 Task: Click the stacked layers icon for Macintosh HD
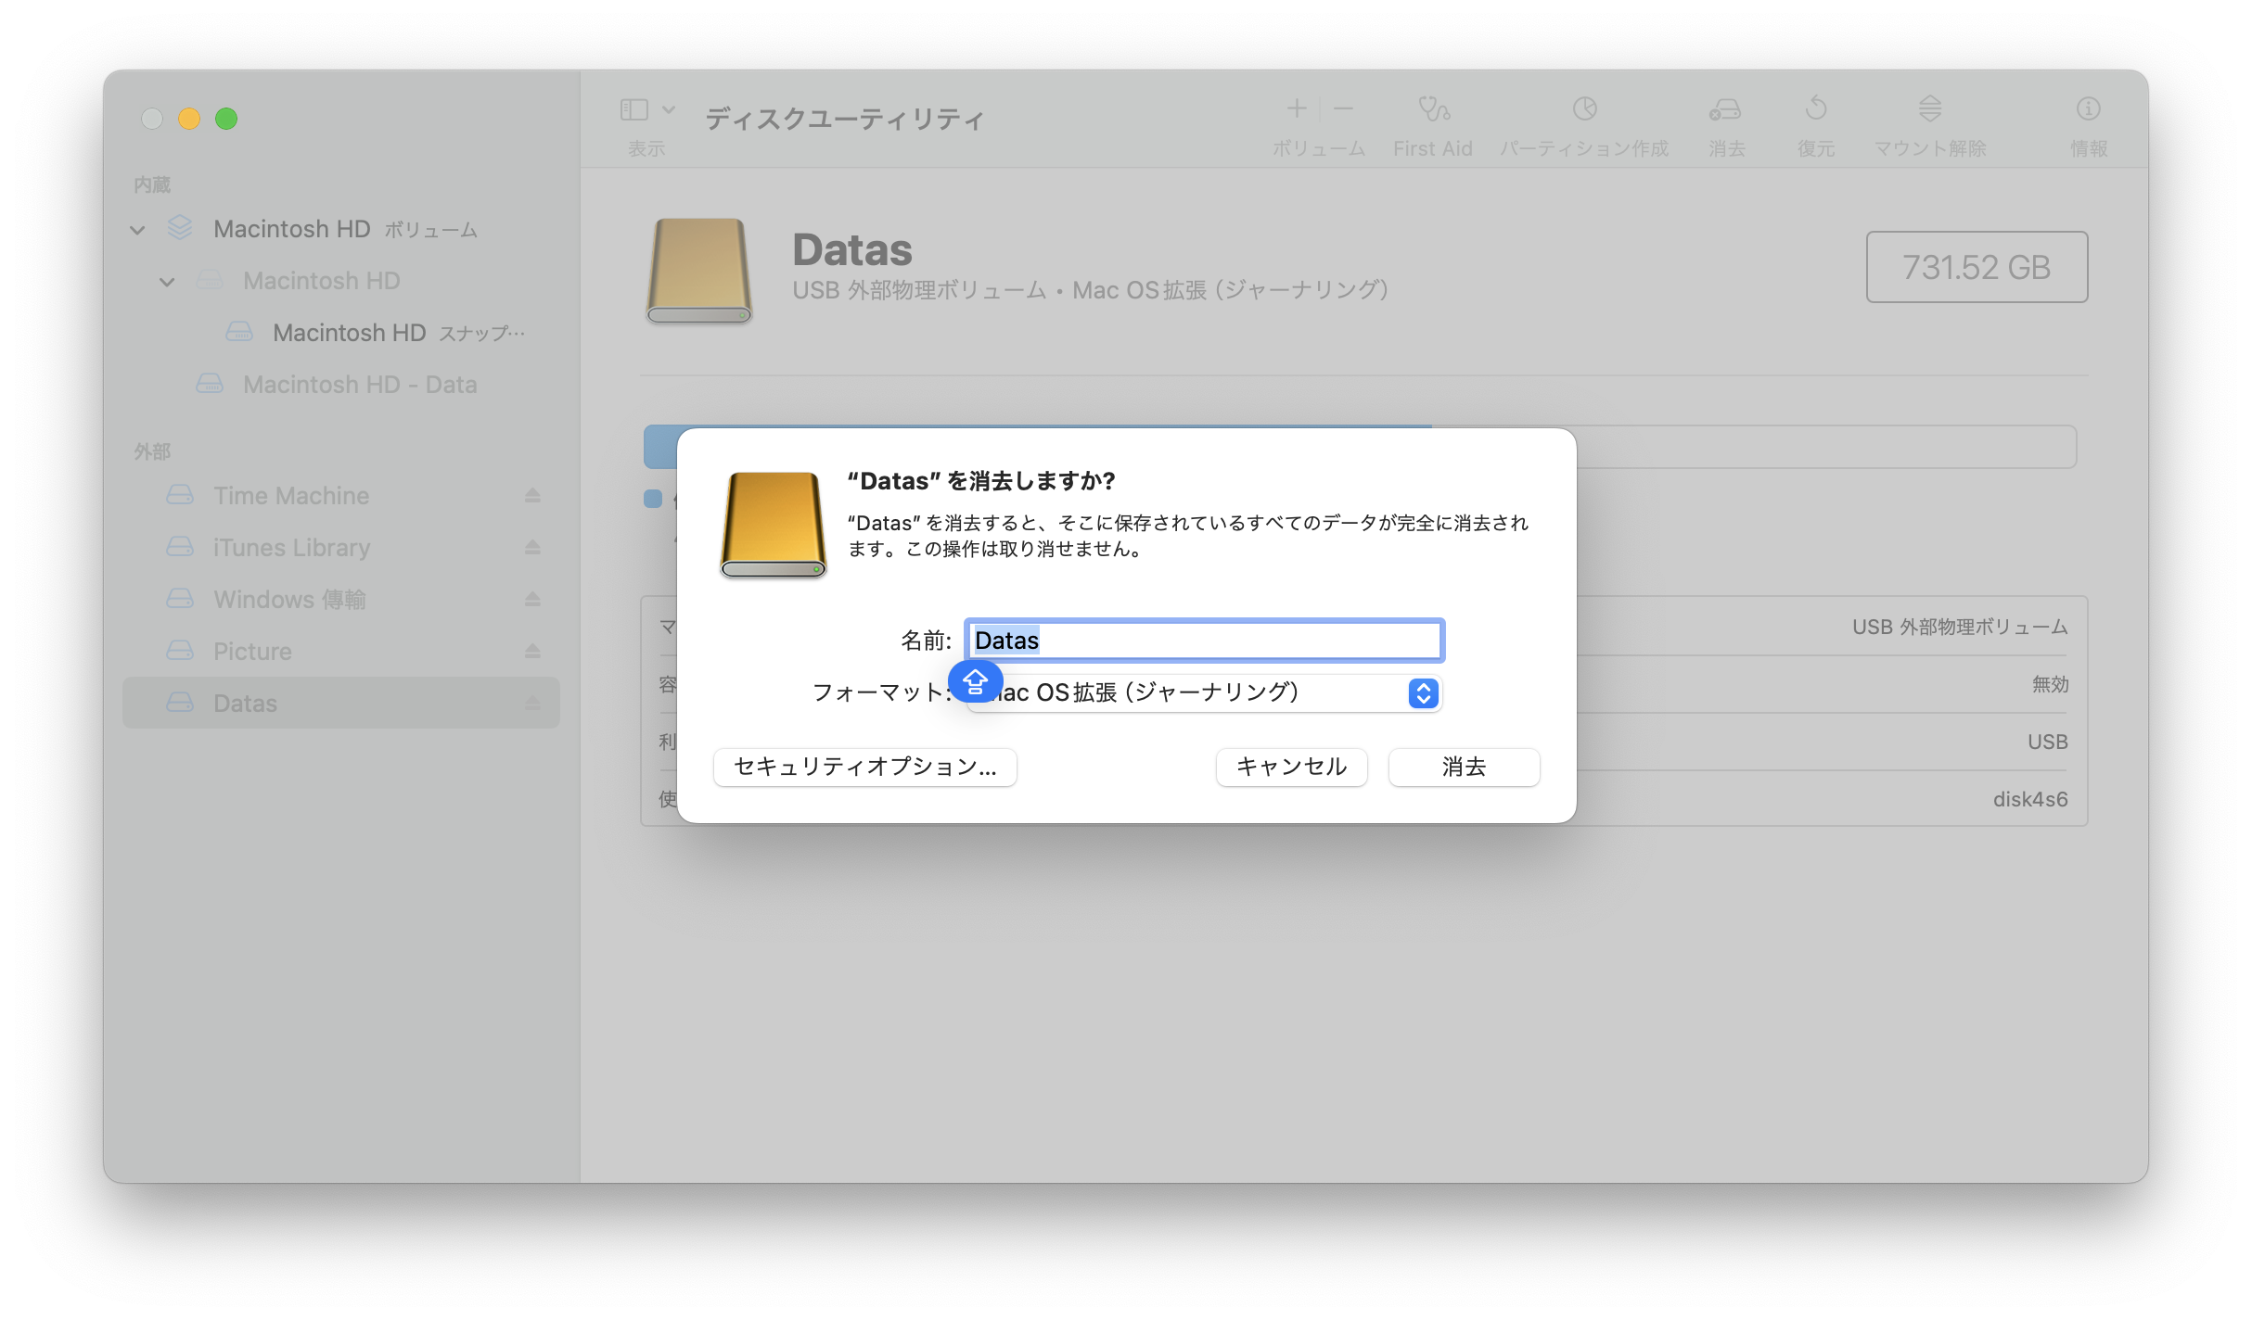click(179, 228)
